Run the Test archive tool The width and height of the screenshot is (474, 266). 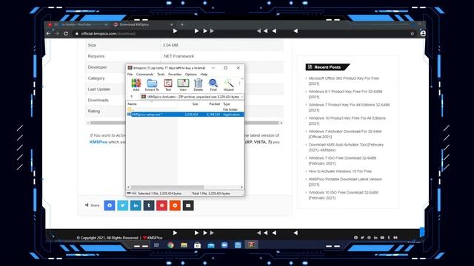(x=168, y=85)
